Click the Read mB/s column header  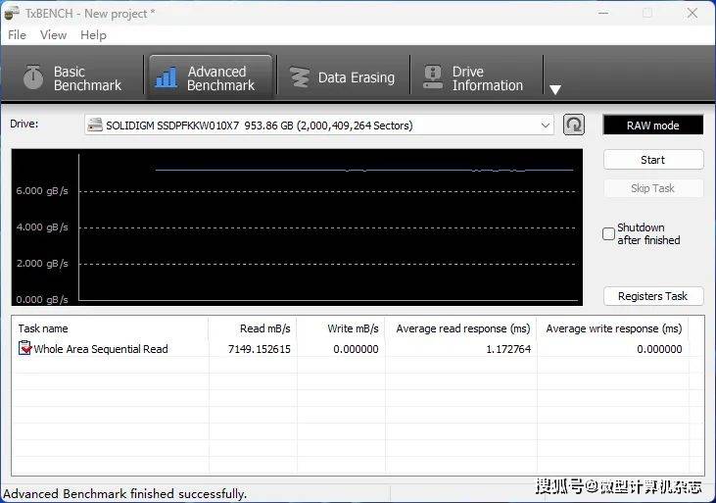264,328
